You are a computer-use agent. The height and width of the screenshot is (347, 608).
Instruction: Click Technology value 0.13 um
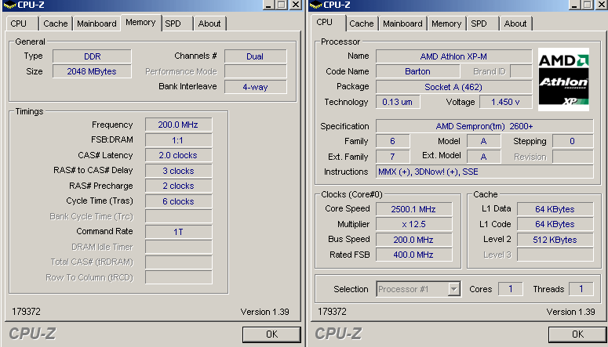tap(398, 103)
